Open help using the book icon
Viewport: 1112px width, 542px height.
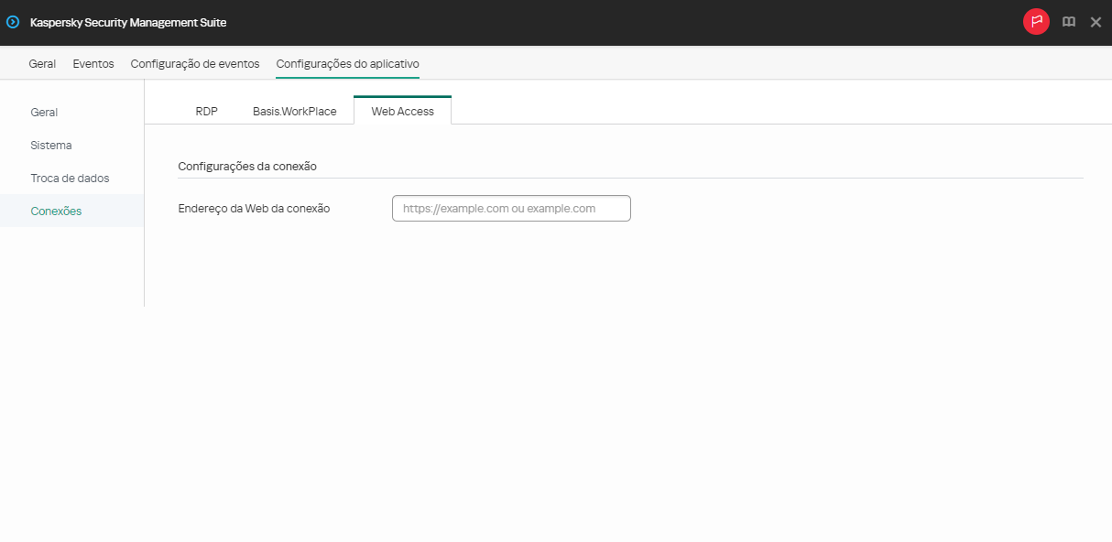pos(1068,21)
